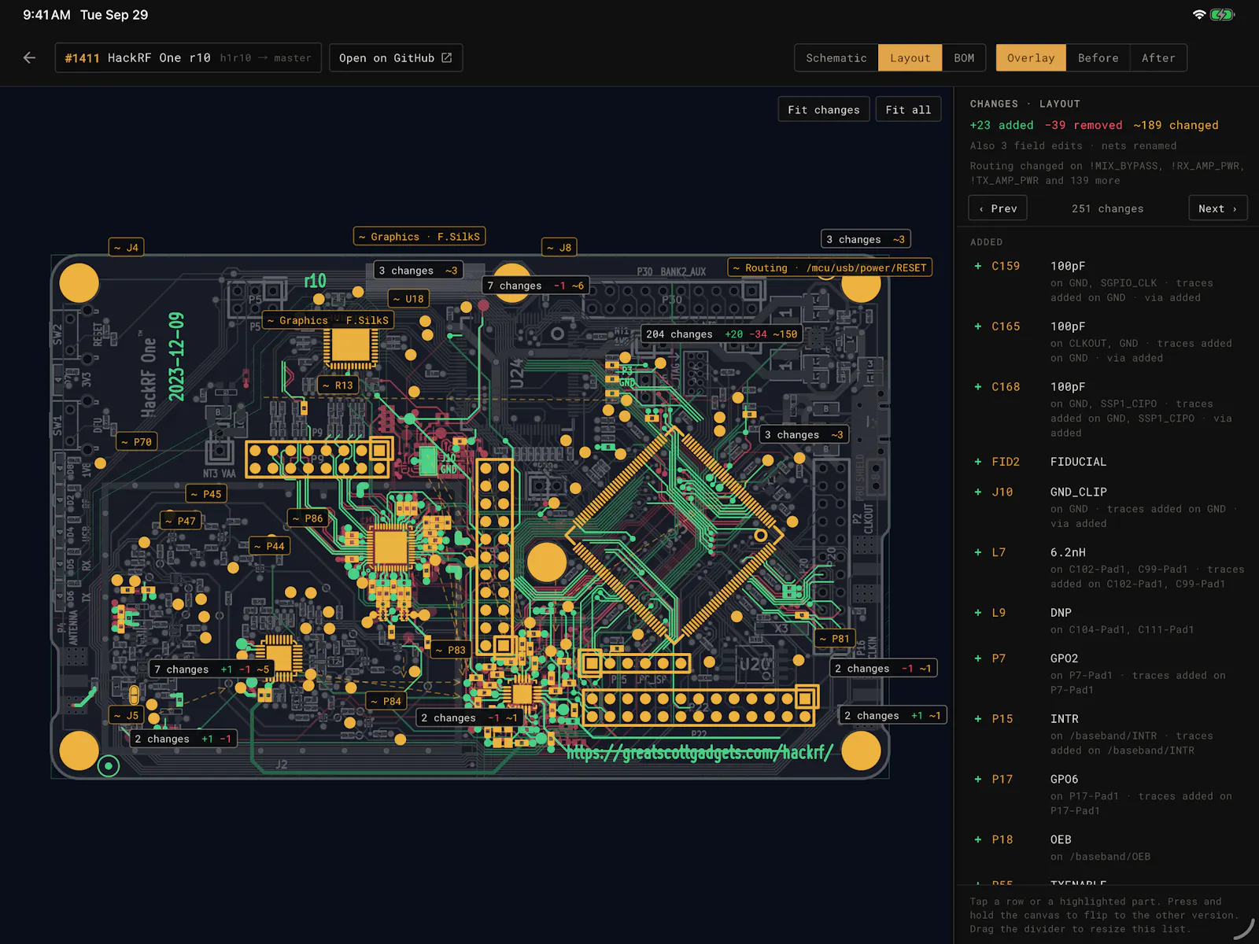Open the pull request on GitHub
The height and width of the screenshot is (944, 1259).
pyautogui.click(x=396, y=57)
